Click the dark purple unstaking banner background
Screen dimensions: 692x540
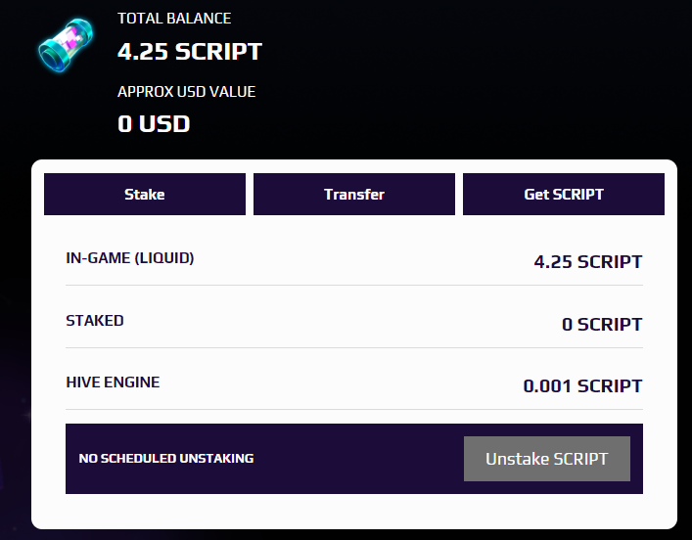pos(353,459)
